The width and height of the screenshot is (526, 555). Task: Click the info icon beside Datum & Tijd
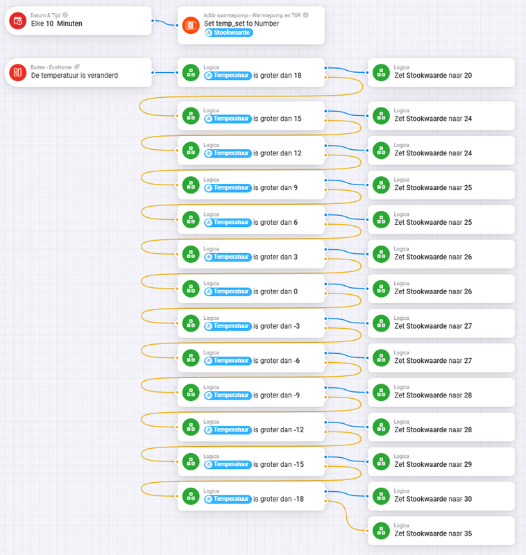pyautogui.click(x=65, y=15)
